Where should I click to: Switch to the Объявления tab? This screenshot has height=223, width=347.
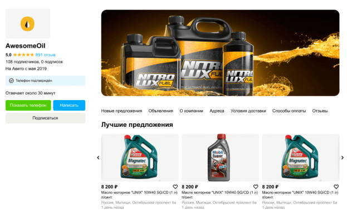pyautogui.click(x=160, y=111)
